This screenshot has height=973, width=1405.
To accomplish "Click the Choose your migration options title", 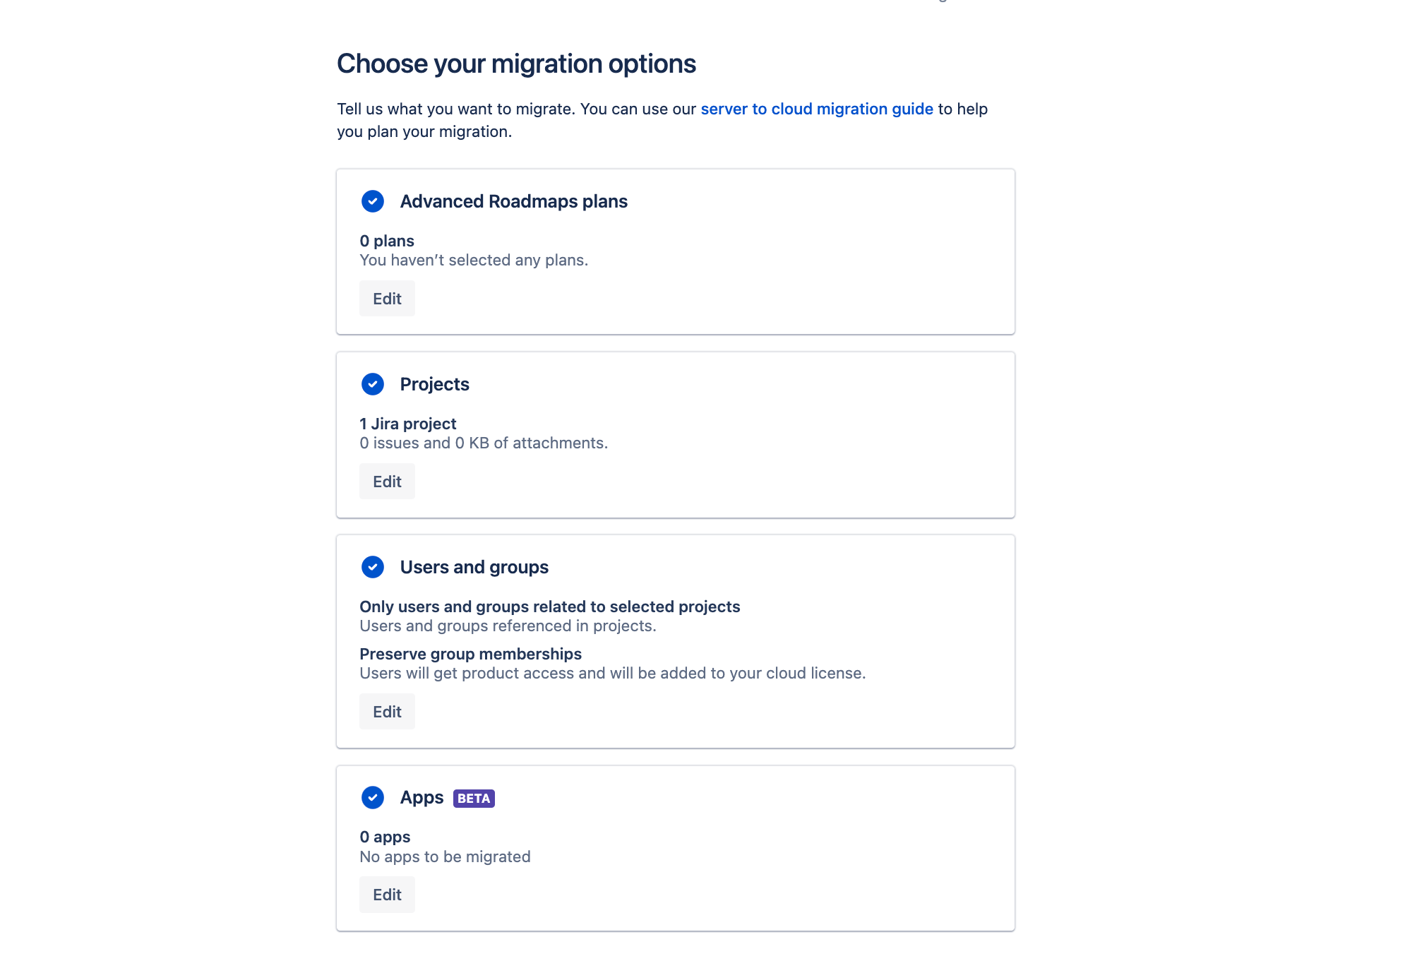I will point(516,64).
